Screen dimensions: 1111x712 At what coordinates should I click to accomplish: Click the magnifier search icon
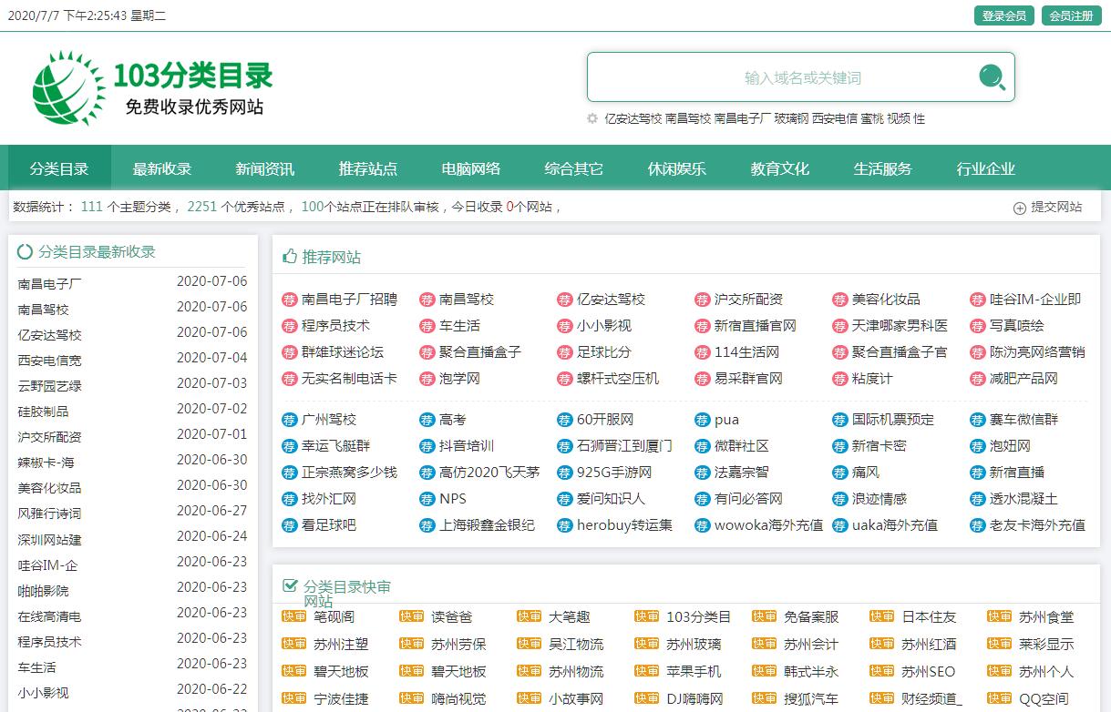coord(992,77)
